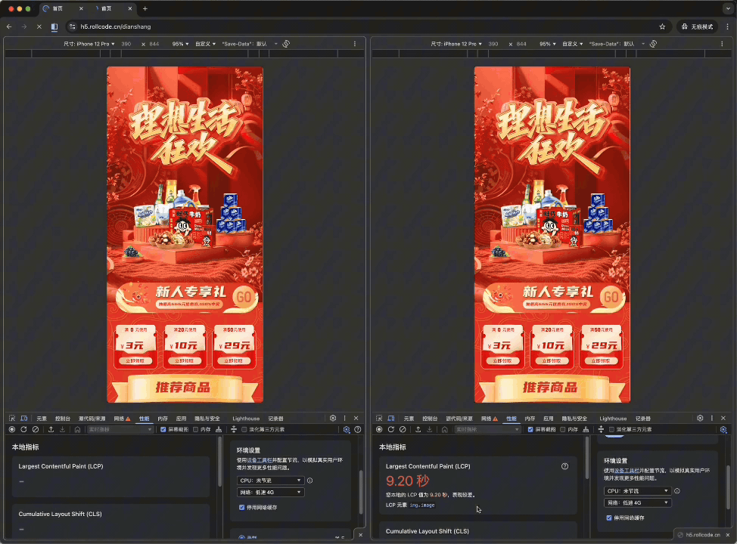Open Lighthouse tab in right DevTools
The width and height of the screenshot is (737, 544).
(x=613, y=418)
